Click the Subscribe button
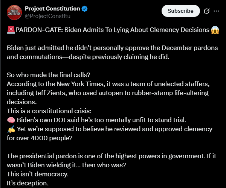Screen dimensions: 226x188 (x=180, y=11)
